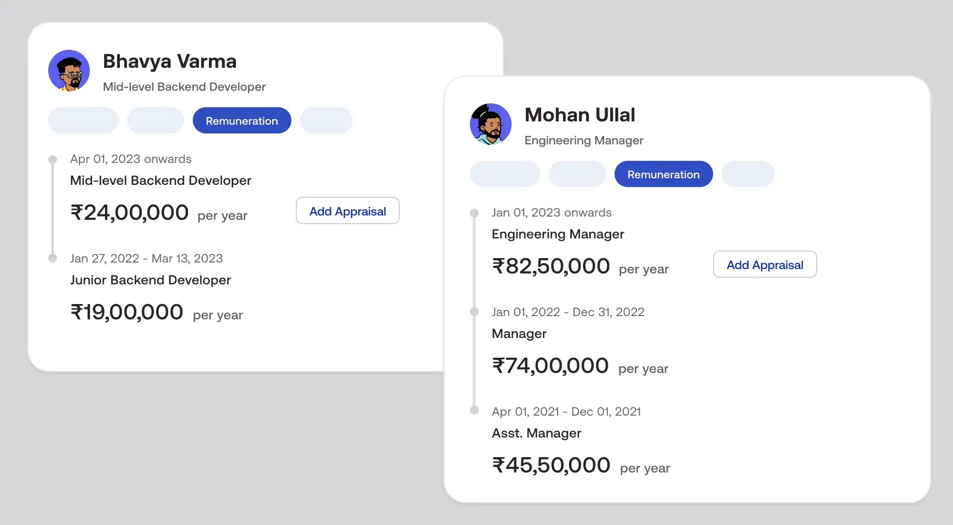Click the Asst. Manager role entry

click(x=536, y=433)
